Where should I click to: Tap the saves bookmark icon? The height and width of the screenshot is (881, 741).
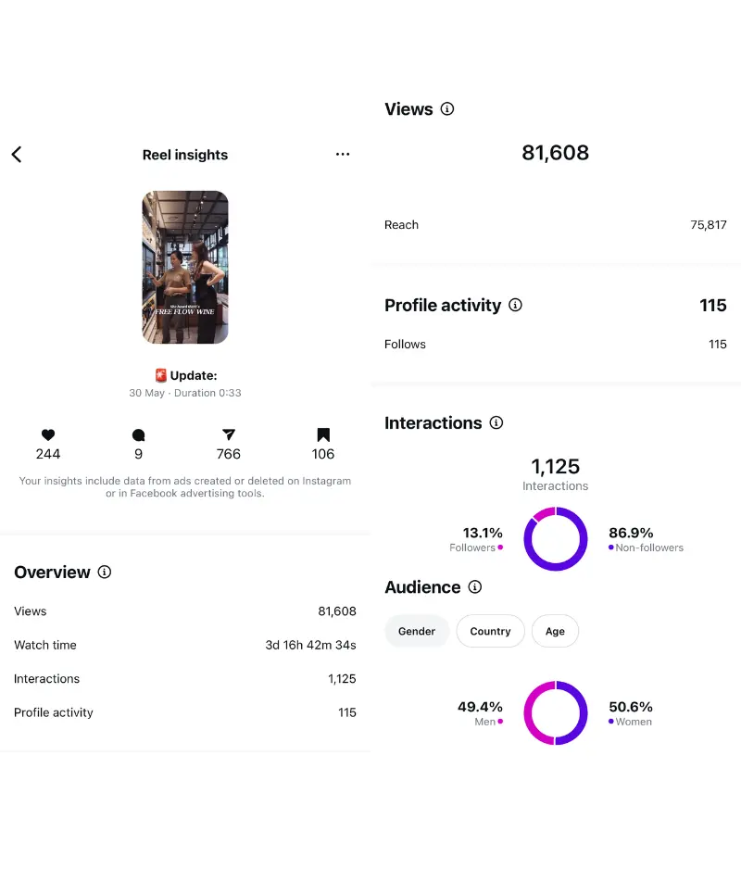pyautogui.click(x=323, y=434)
